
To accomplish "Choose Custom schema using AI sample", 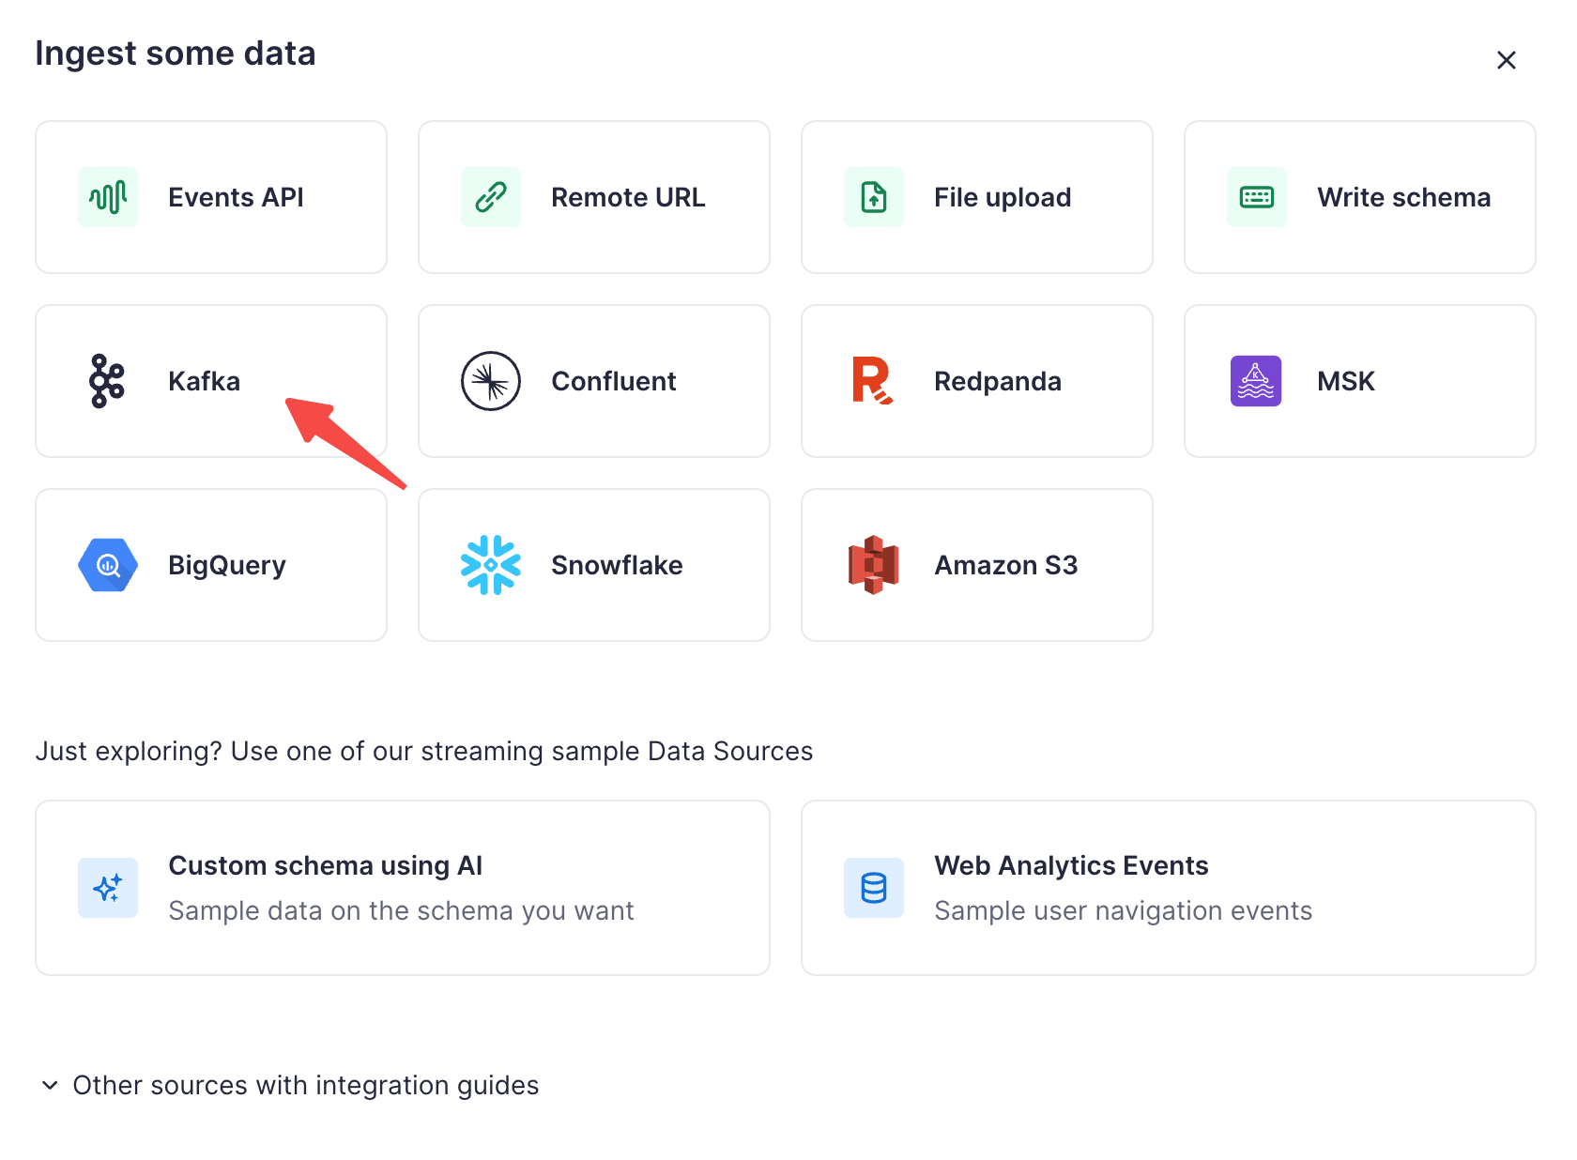I will [x=402, y=887].
